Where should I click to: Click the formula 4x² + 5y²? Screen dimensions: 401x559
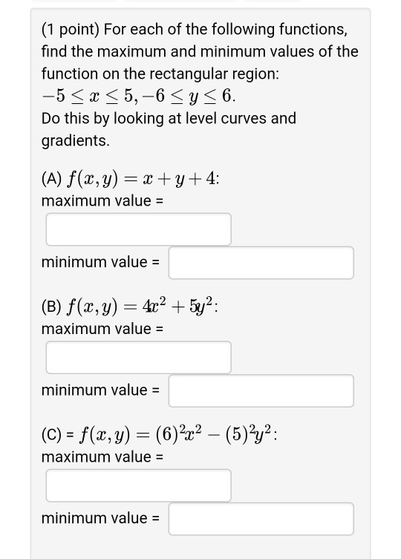177,306
